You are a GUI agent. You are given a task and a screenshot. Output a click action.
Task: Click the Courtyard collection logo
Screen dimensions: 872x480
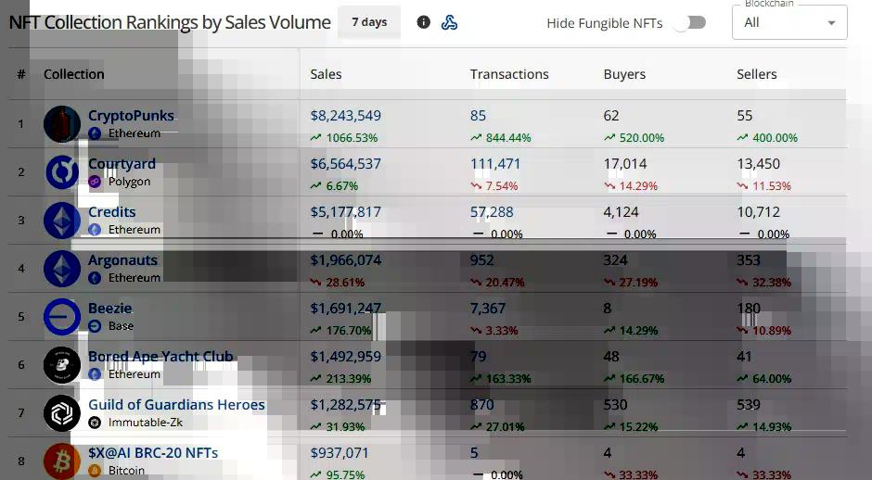click(x=62, y=172)
